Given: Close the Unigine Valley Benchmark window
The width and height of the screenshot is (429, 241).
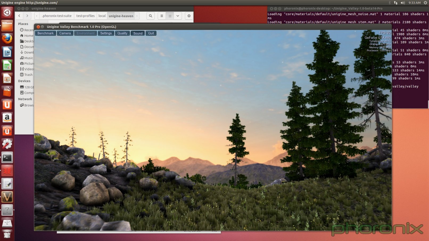Looking at the screenshot, I should pyautogui.click(x=38, y=27).
